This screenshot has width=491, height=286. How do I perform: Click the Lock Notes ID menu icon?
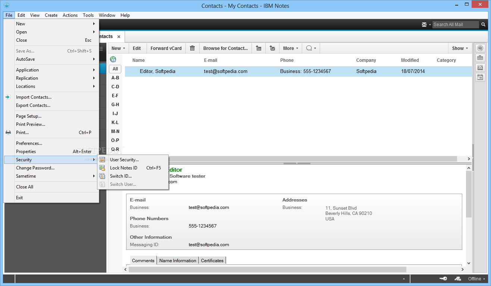(x=102, y=168)
